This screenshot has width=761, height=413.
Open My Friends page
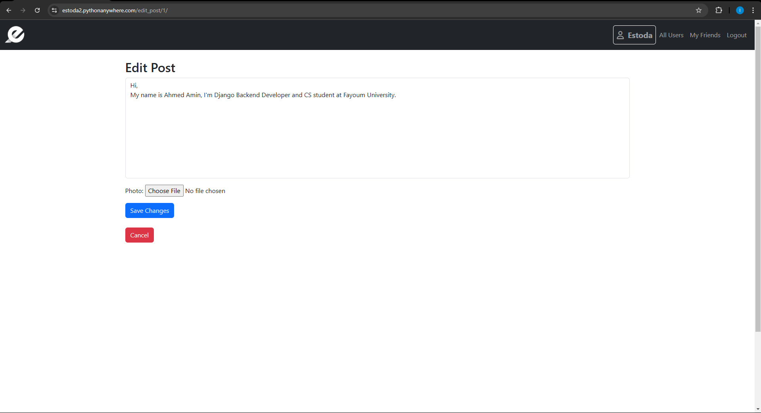point(705,35)
